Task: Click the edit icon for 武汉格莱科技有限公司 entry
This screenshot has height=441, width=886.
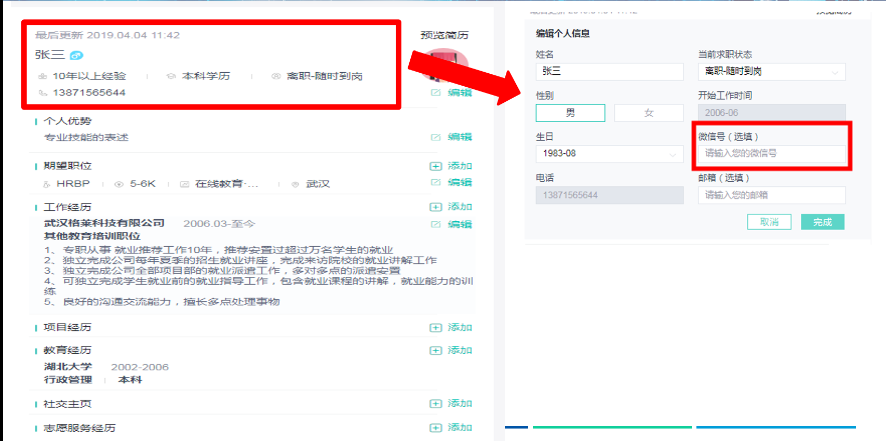Action: pos(436,224)
